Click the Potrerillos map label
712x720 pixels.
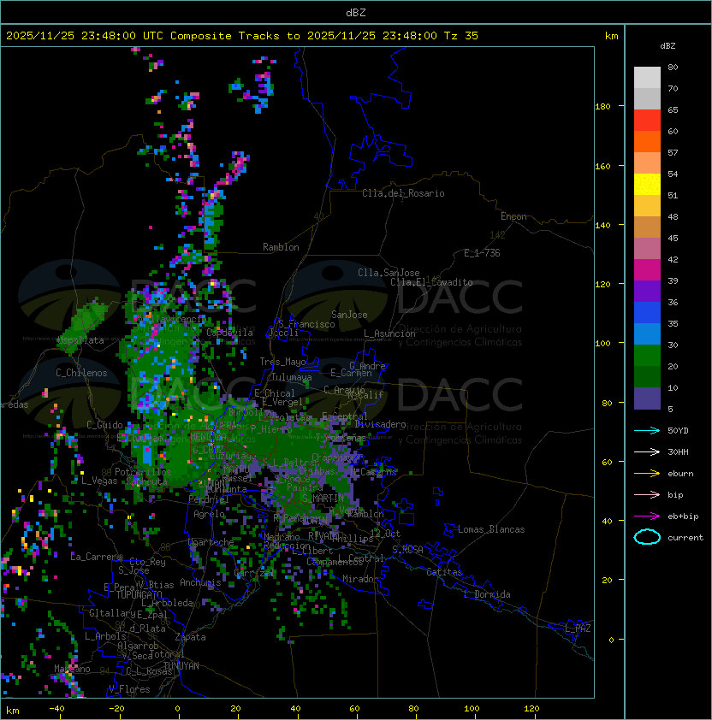coord(143,472)
